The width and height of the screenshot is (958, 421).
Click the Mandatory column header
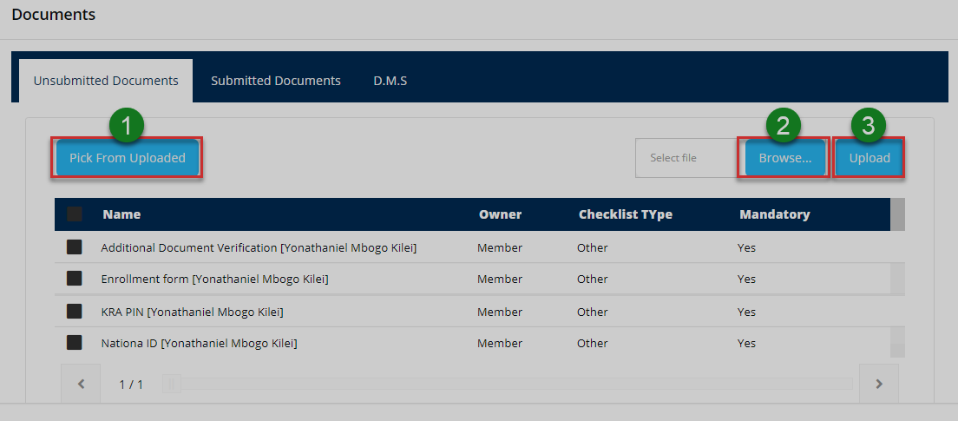click(x=775, y=214)
